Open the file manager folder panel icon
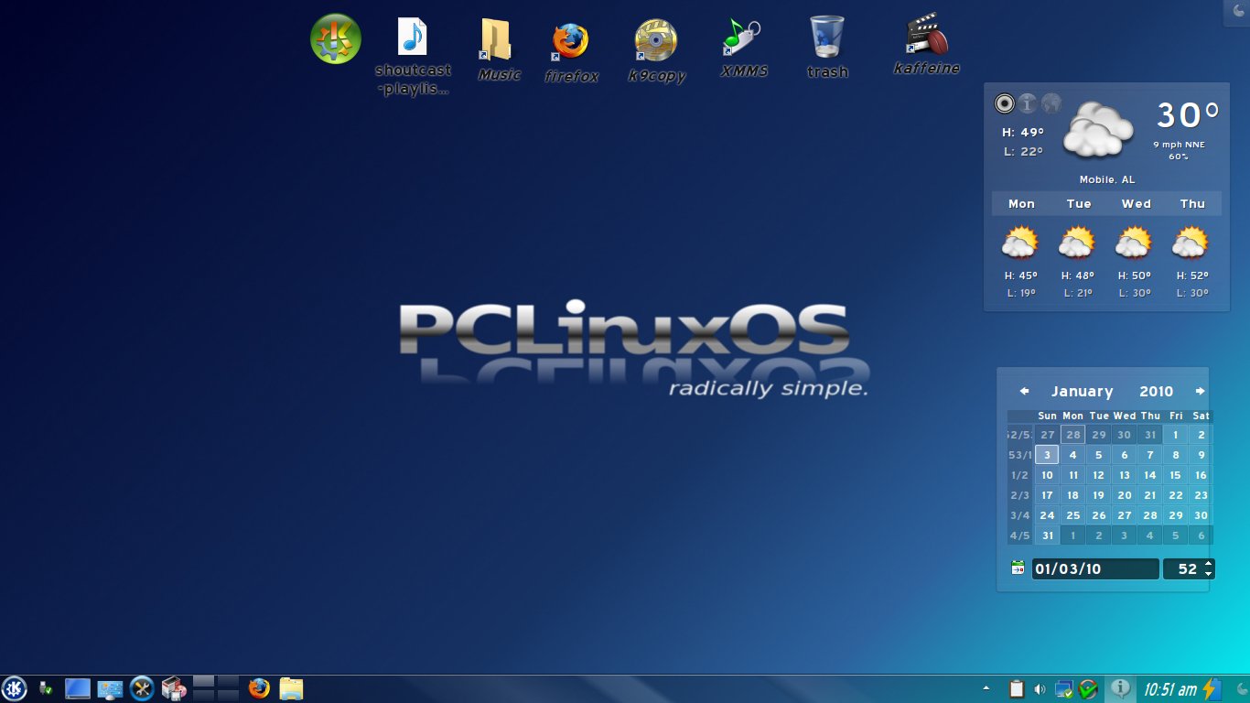 point(291,688)
